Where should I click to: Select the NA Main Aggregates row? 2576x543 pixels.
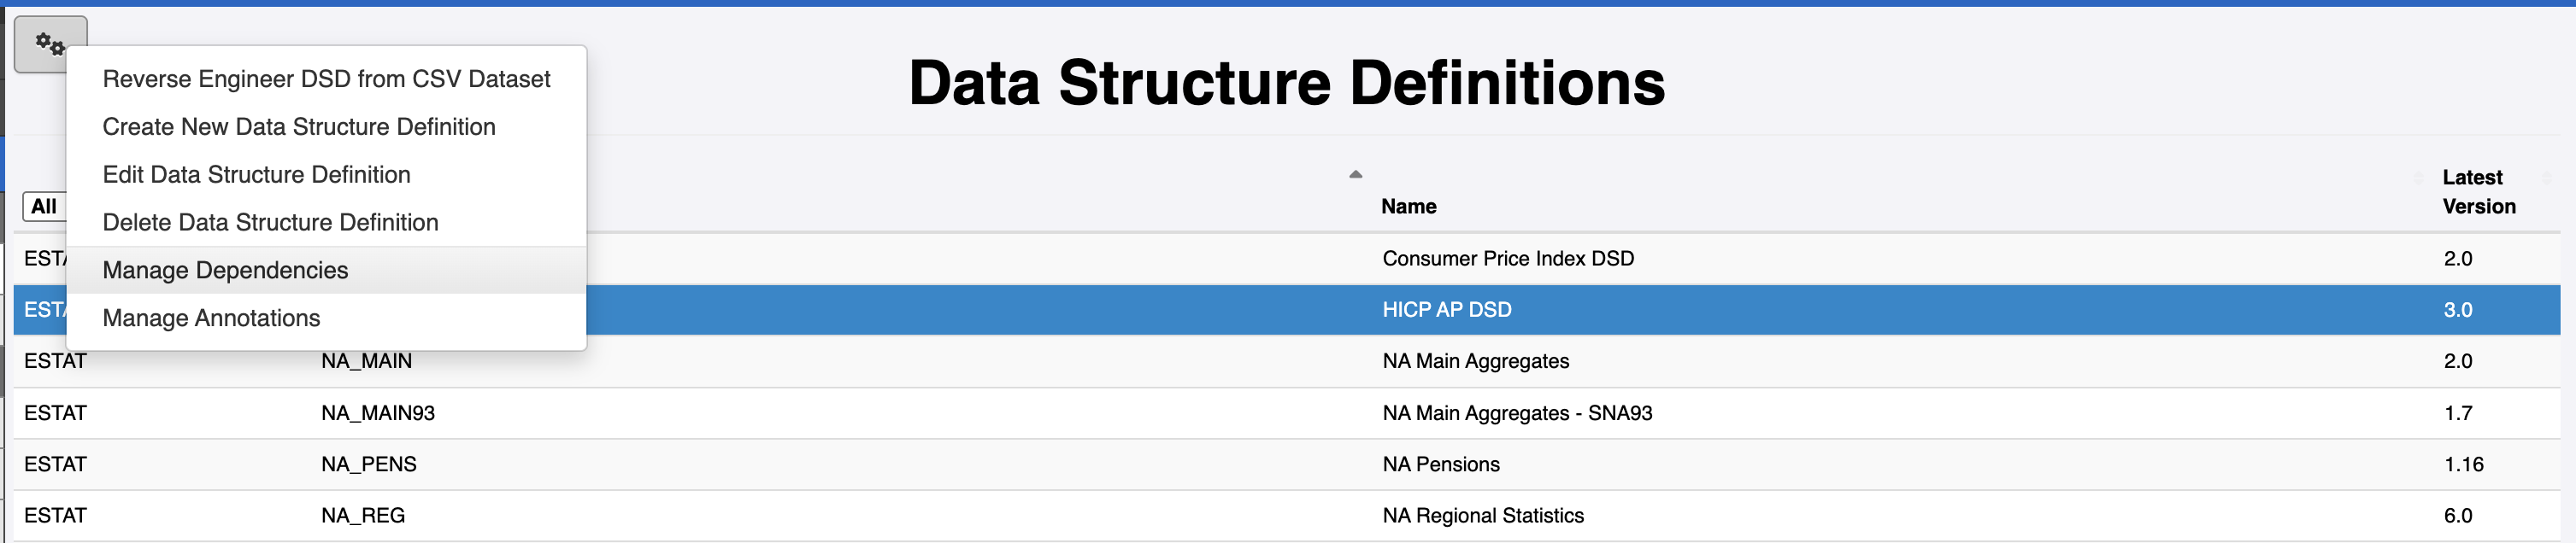1286,361
